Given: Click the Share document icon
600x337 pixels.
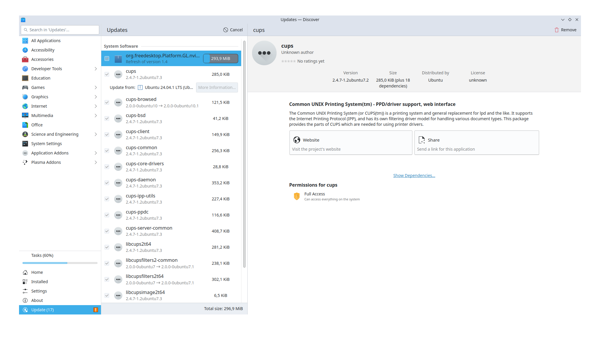Looking at the screenshot, I should [x=422, y=140].
